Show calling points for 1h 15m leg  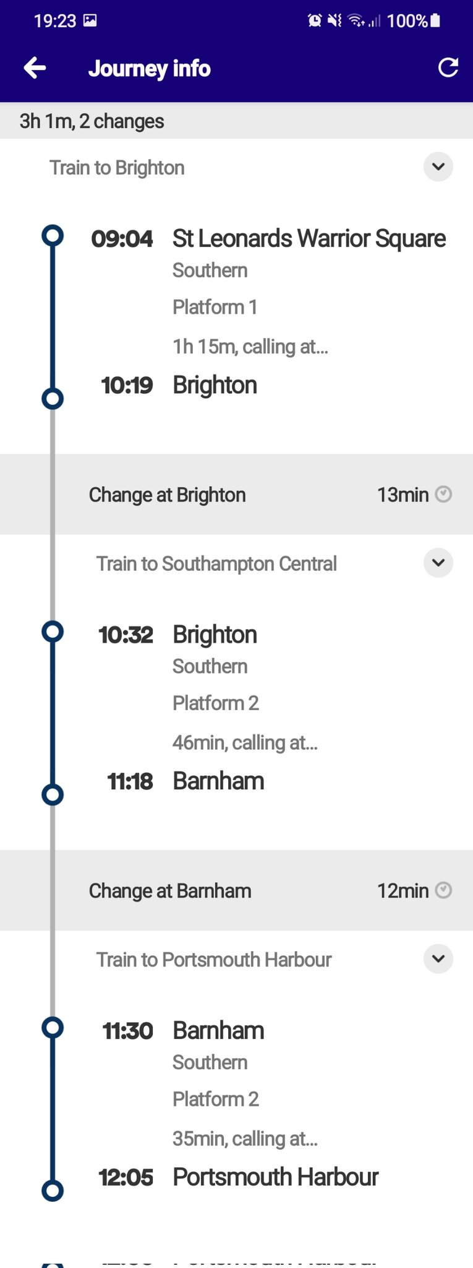click(250, 347)
